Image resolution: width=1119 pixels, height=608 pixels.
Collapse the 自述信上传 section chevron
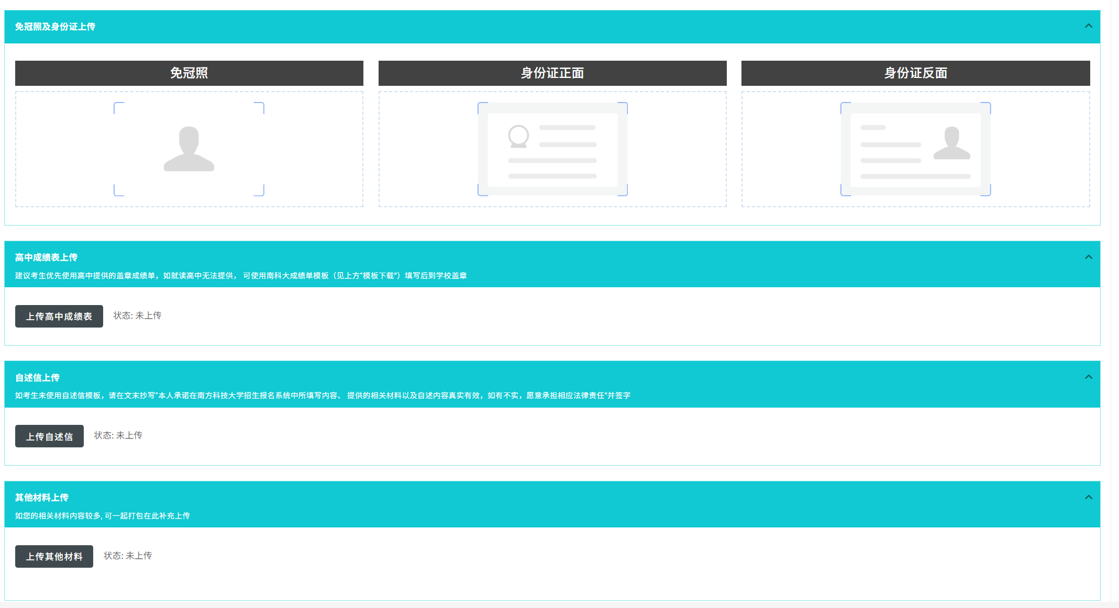point(1088,377)
